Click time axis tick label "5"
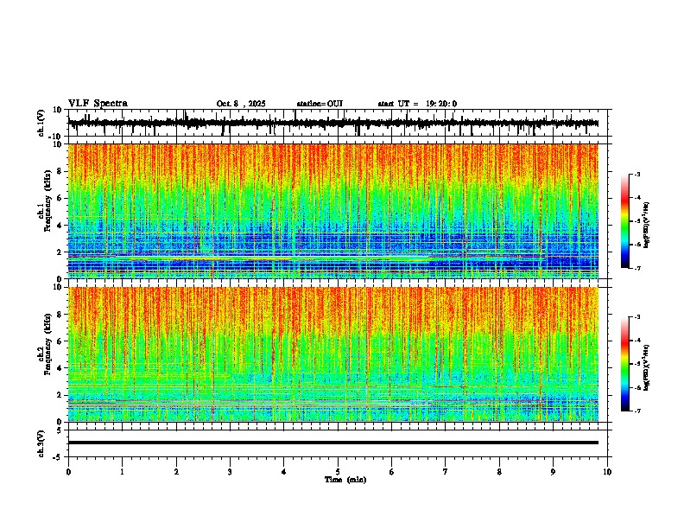Viewport: 684px width, 529px height. [338, 472]
